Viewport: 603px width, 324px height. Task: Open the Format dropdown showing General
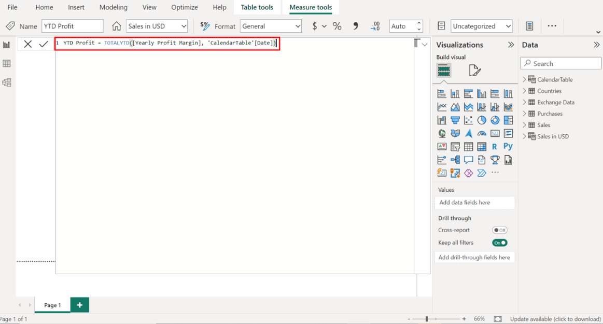pyautogui.click(x=271, y=26)
